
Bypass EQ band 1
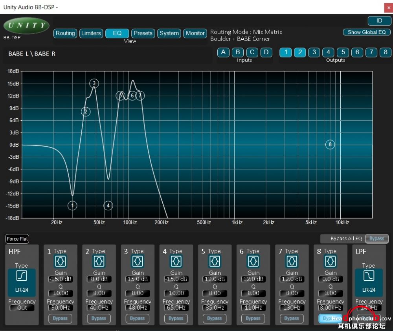(60, 318)
